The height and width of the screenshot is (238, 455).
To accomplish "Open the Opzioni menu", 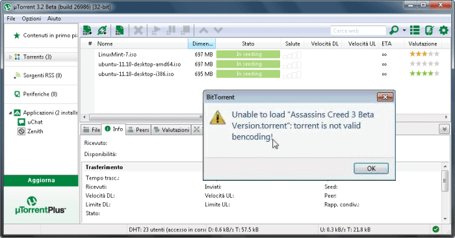I will pyautogui.click(x=31, y=19).
